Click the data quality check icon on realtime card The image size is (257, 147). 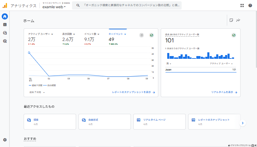coord(234,35)
